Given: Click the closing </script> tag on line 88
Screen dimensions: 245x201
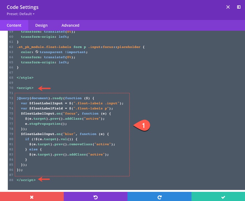Looking at the screenshot, I should point(26,180).
